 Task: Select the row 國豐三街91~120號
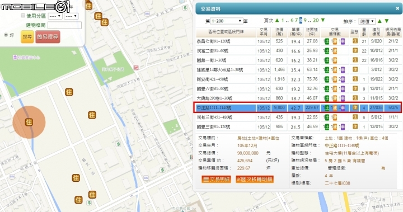(x=298, y=126)
